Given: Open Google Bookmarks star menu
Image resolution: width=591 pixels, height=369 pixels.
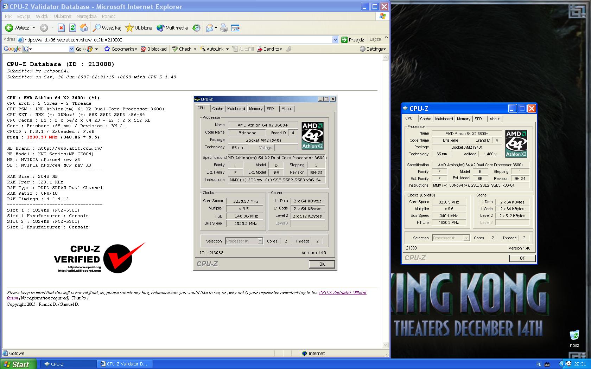Looking at the screenshot, I should tap(120, 49).
